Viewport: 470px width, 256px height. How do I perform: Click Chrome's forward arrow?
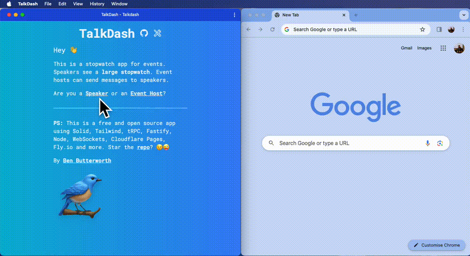coord(260,29)
